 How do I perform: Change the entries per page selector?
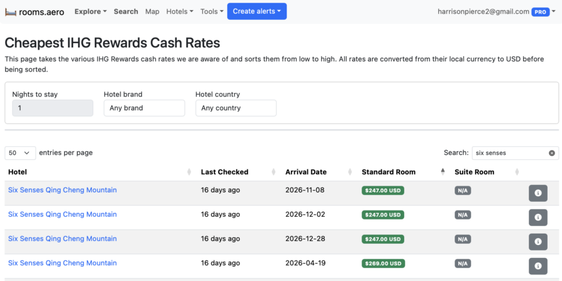20,153
